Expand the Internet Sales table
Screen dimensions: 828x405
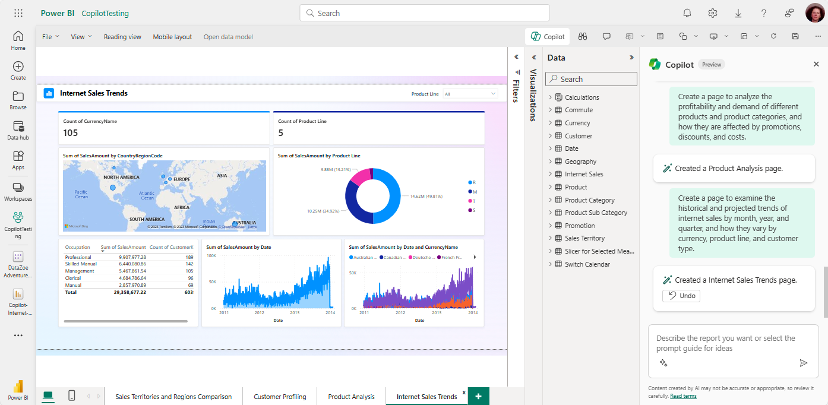pyautogui.click(x=550, y=174)
